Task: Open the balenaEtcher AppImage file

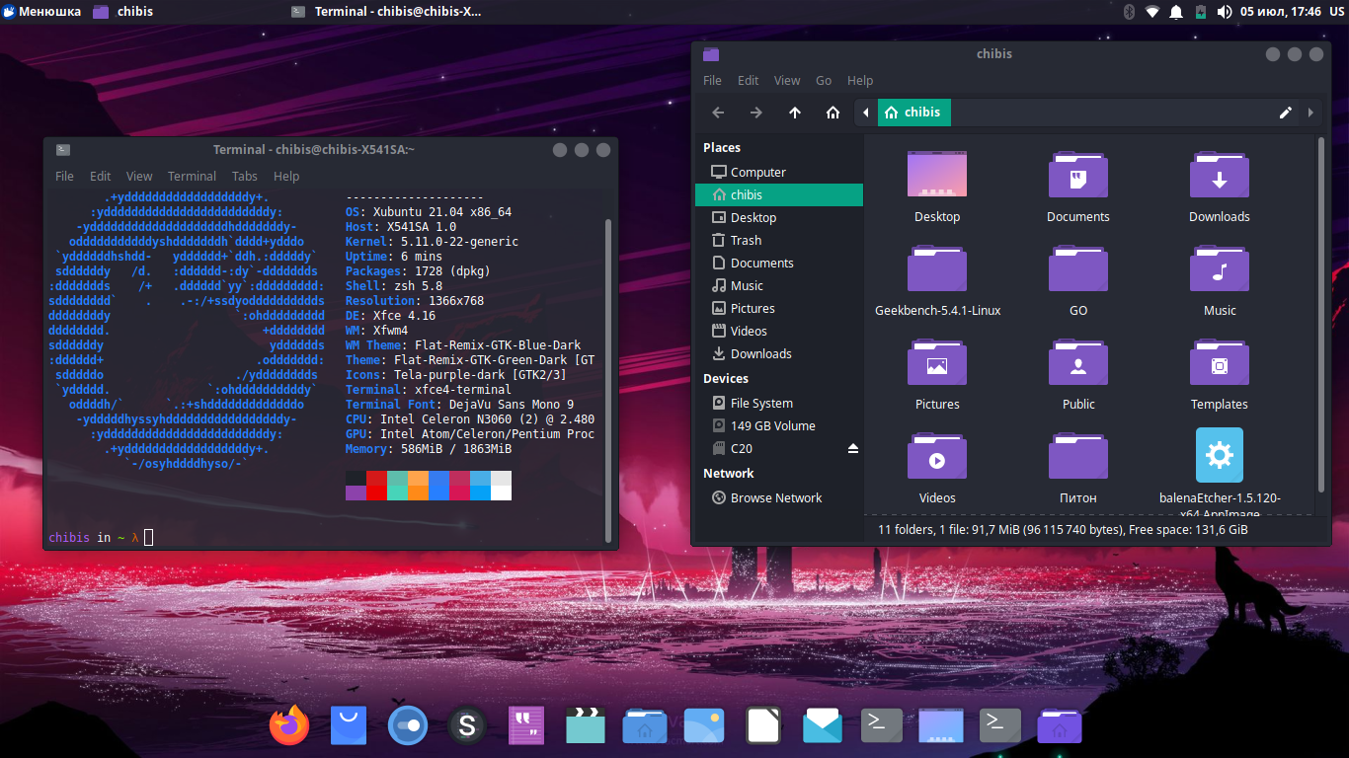Action: [1220, 456]
